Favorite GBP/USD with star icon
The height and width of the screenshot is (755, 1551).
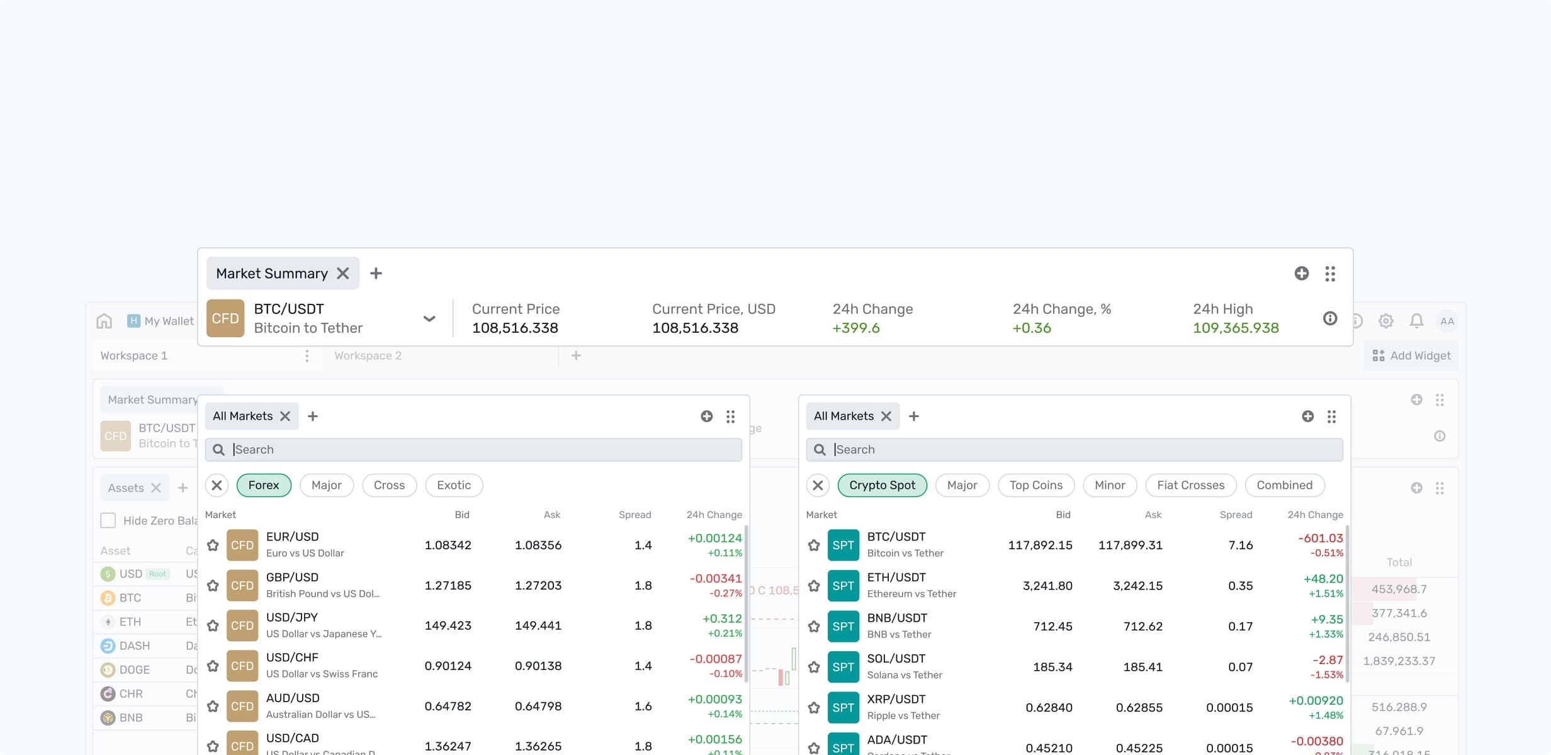click(213, 585)
